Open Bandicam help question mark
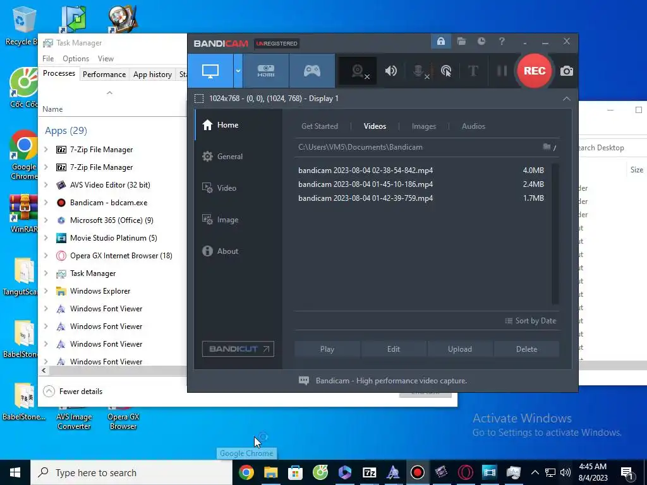 coord(501,41)
